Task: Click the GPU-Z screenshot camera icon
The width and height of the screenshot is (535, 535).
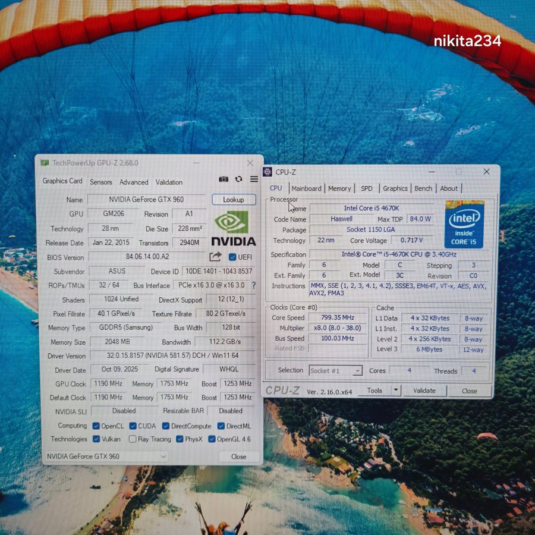Action: coord(224,179)
